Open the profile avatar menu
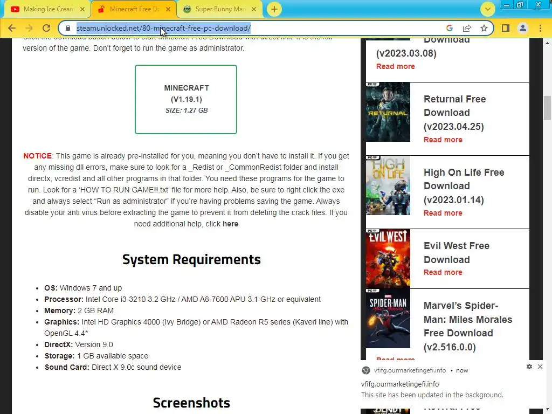This screenshot has width=552, height=414. pyautogui.click(x=523, y=28)
